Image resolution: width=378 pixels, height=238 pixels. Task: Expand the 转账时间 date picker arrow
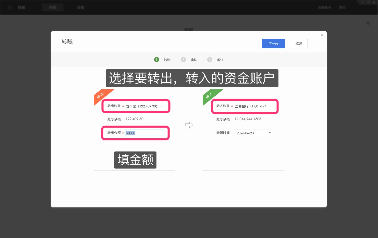click(270, 133)
